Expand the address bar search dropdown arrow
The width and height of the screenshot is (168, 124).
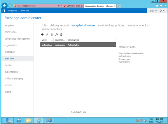tap(62, 6)
